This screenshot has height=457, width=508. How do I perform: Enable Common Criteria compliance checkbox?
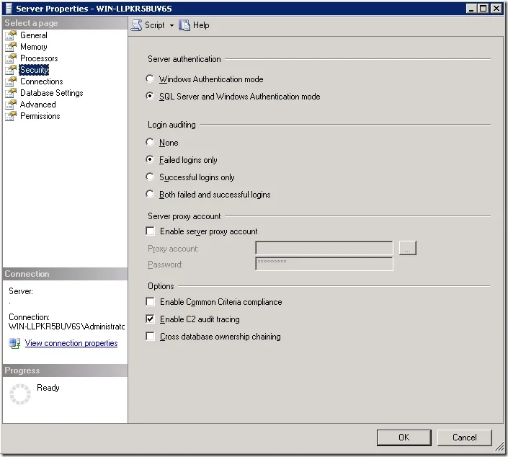(x=150, y=302)
